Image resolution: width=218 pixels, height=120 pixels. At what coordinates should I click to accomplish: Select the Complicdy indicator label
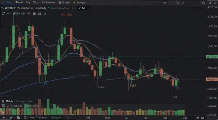pos(40,8)
